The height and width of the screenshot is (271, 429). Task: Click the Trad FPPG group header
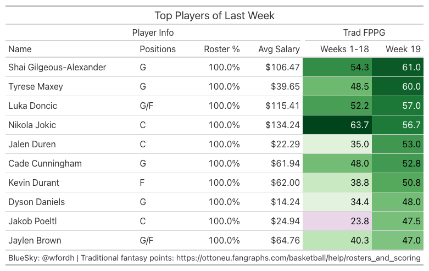pyautogui.click(x=364, y=32)
